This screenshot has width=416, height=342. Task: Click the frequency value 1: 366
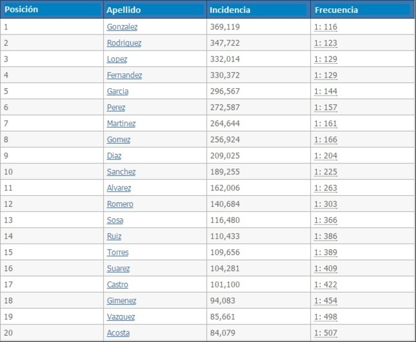click(325, 221)
